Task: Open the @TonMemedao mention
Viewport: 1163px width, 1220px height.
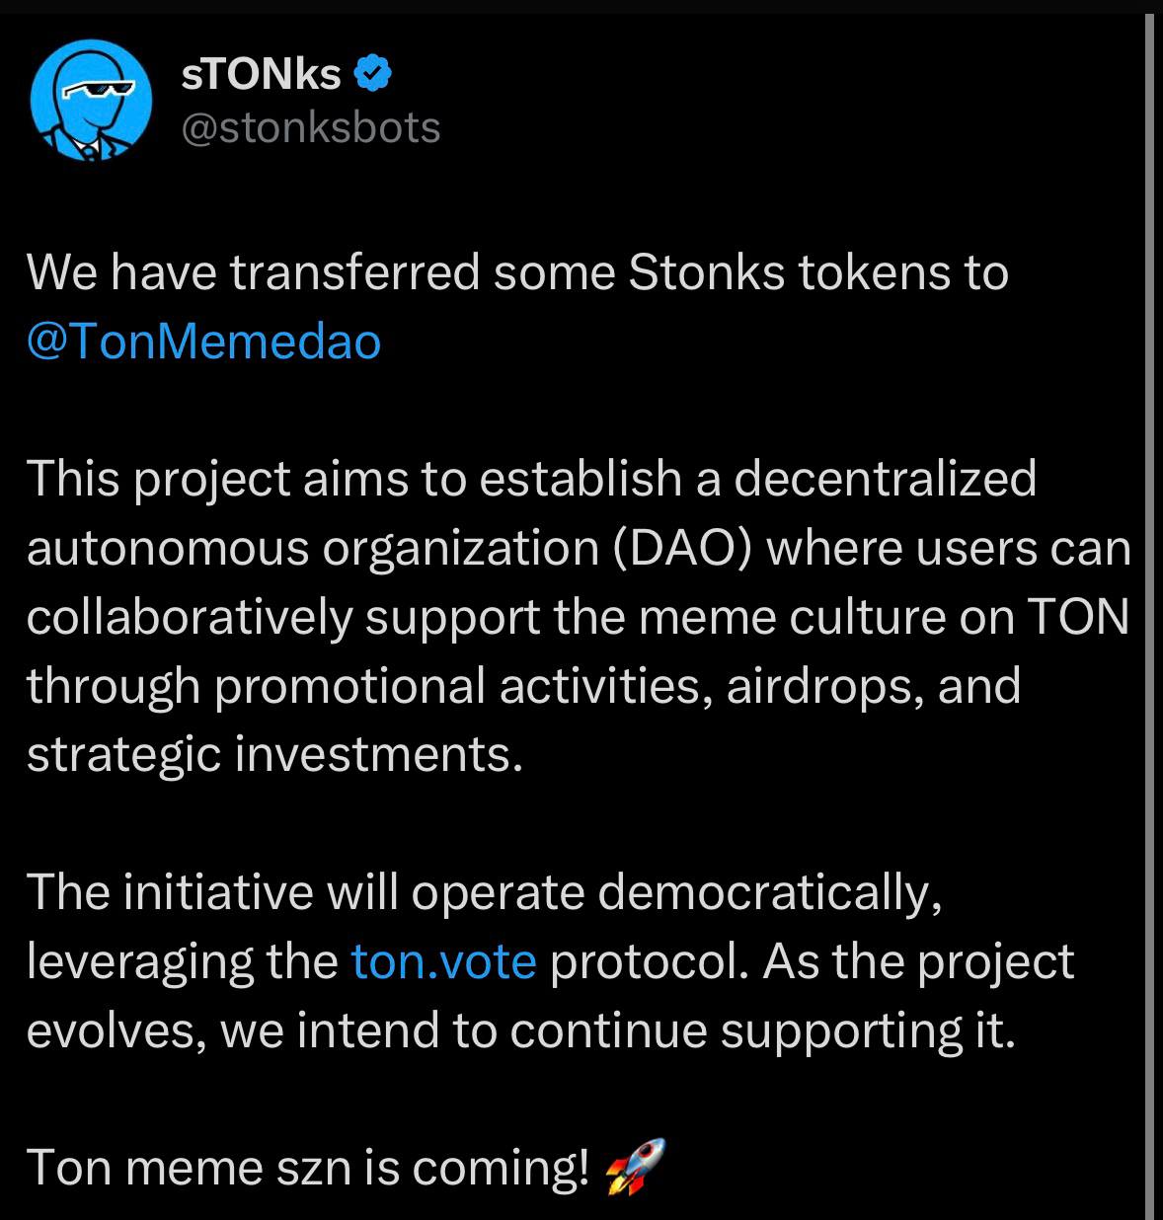Action: tap(203, 342)
